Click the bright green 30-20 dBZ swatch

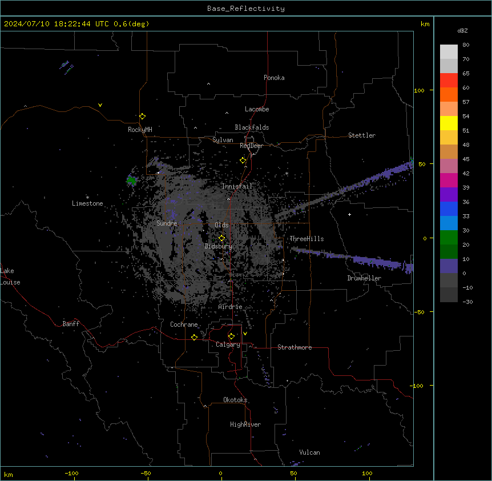tap(449, 238)
